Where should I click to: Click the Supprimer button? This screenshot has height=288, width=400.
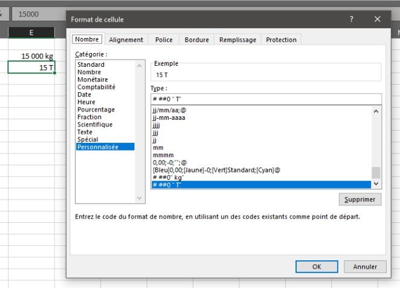click(x=360, y=199)
